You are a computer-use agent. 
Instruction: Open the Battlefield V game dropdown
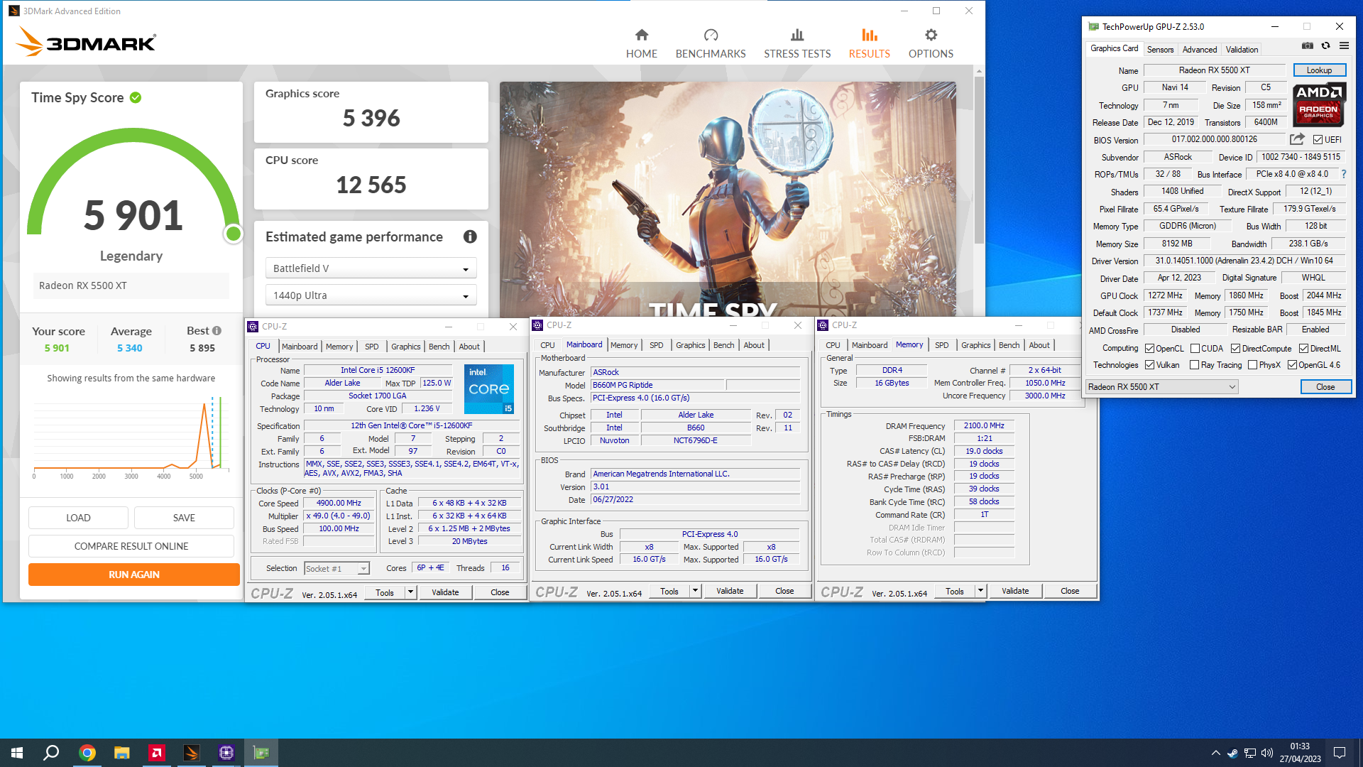pos(371,268)
